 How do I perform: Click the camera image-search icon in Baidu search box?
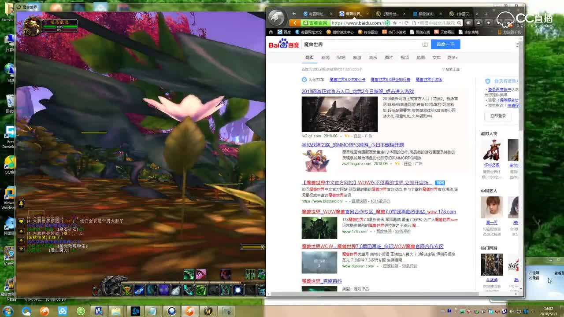coord(425,44)
